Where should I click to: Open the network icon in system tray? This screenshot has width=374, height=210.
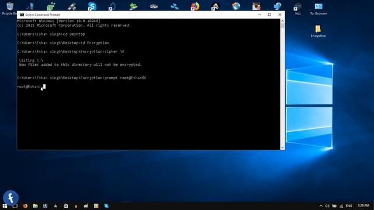(x=341, y=206)
